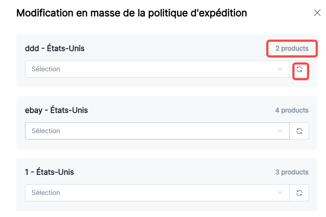
Task: Expand the ddd - États-Unis dropdown chevron
Action: pyautogui.click(x=280, y=69)
